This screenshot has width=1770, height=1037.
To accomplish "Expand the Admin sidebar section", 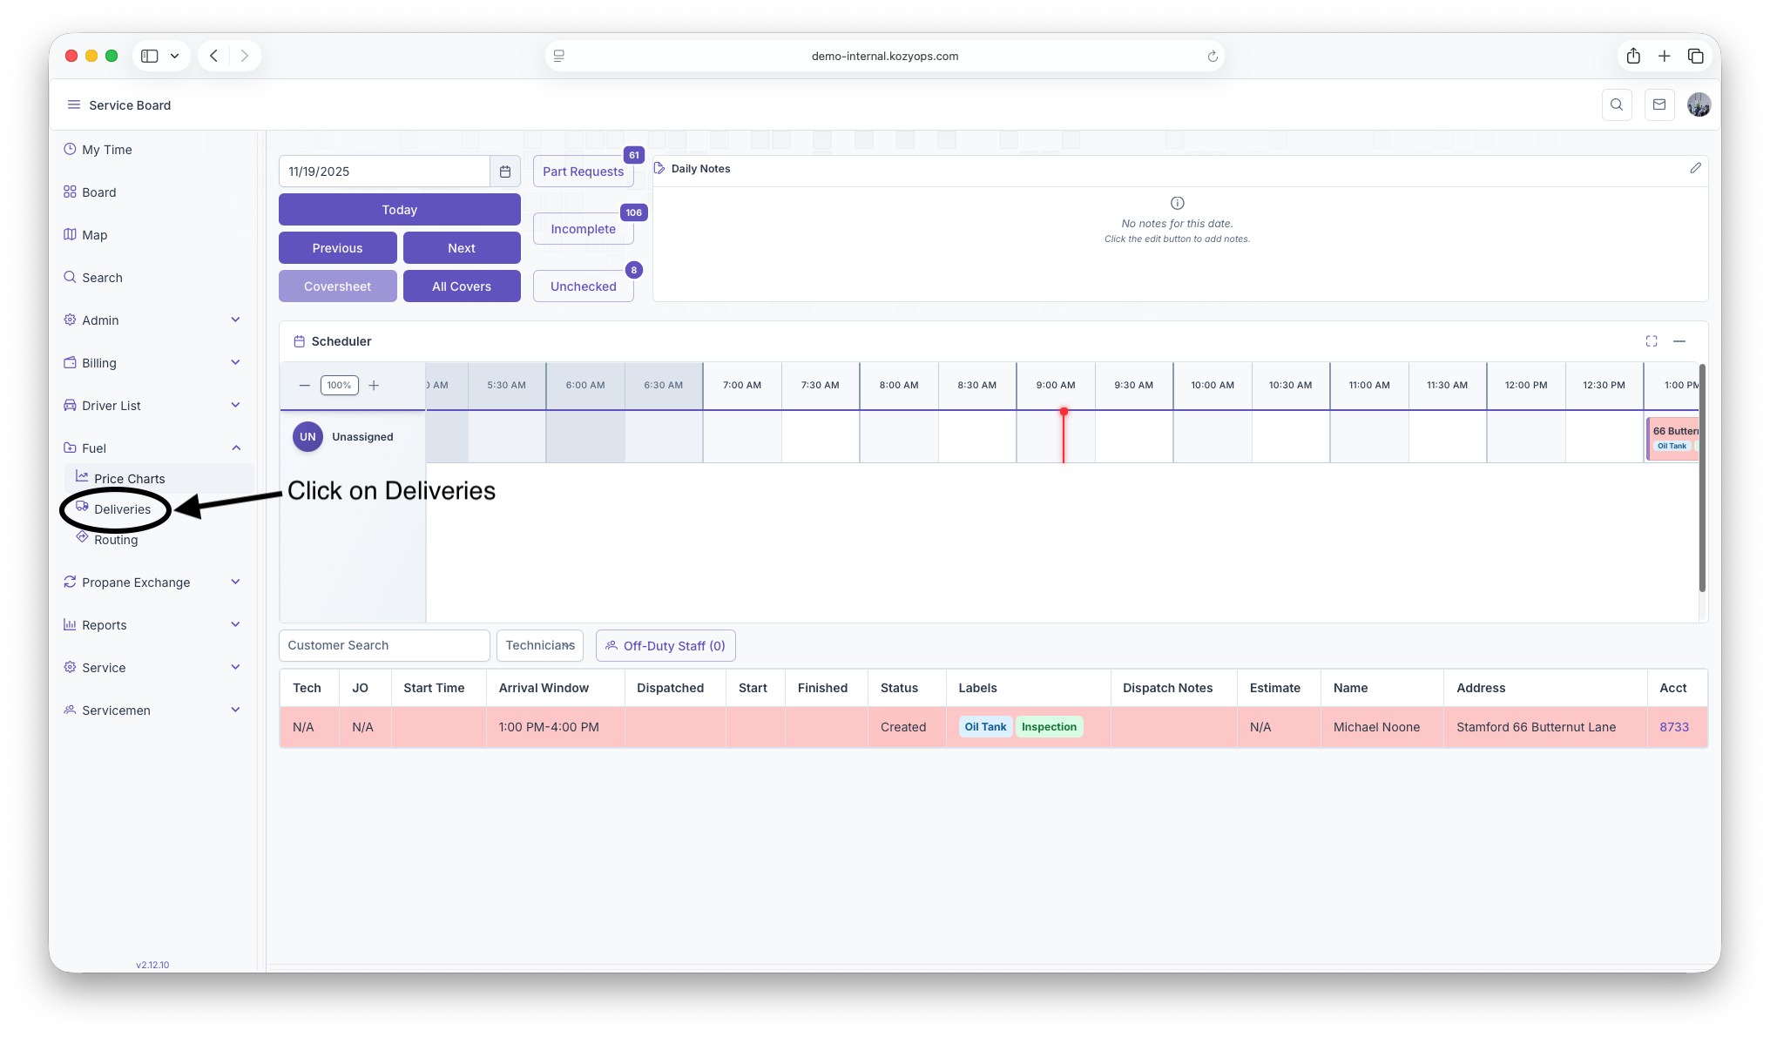I will [152, 320].
